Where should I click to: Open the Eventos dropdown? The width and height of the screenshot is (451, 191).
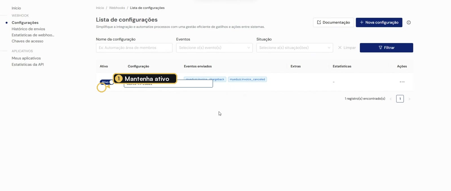click(x=214, y=48)
